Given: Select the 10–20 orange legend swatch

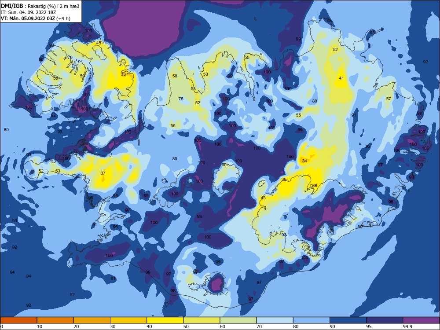Looking at the screenshot, I should point(55,320).
